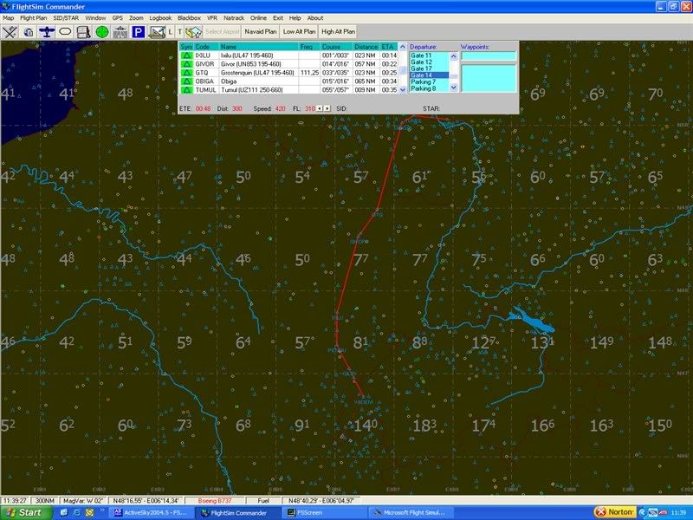The width and height of the screenshot is (693, 520).
Task: Click the Windows Start button
Action: 26,512
